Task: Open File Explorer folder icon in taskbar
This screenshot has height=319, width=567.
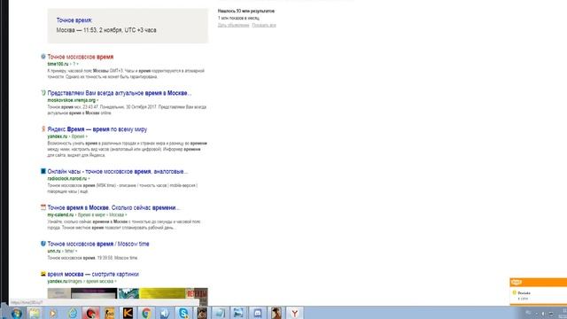Action: pos(35,313)
